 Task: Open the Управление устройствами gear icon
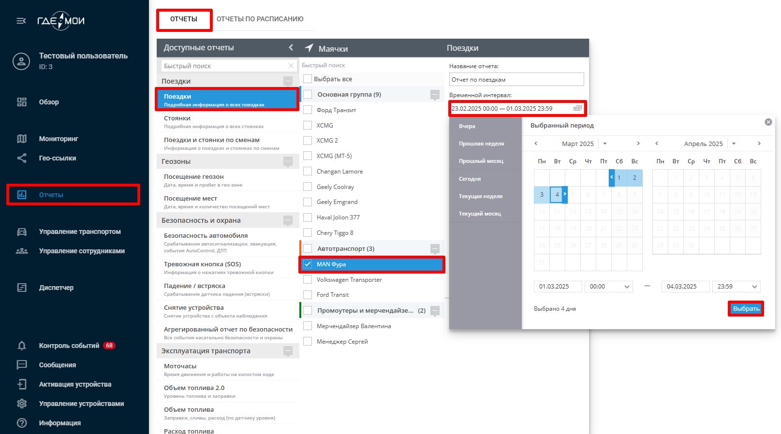pyautogui.click(x=22, y=404)
